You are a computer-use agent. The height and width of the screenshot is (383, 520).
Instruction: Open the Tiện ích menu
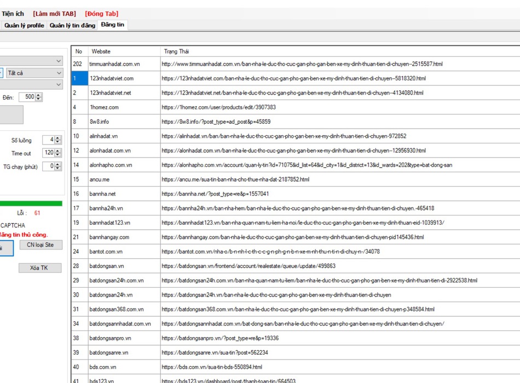(13, 14)
